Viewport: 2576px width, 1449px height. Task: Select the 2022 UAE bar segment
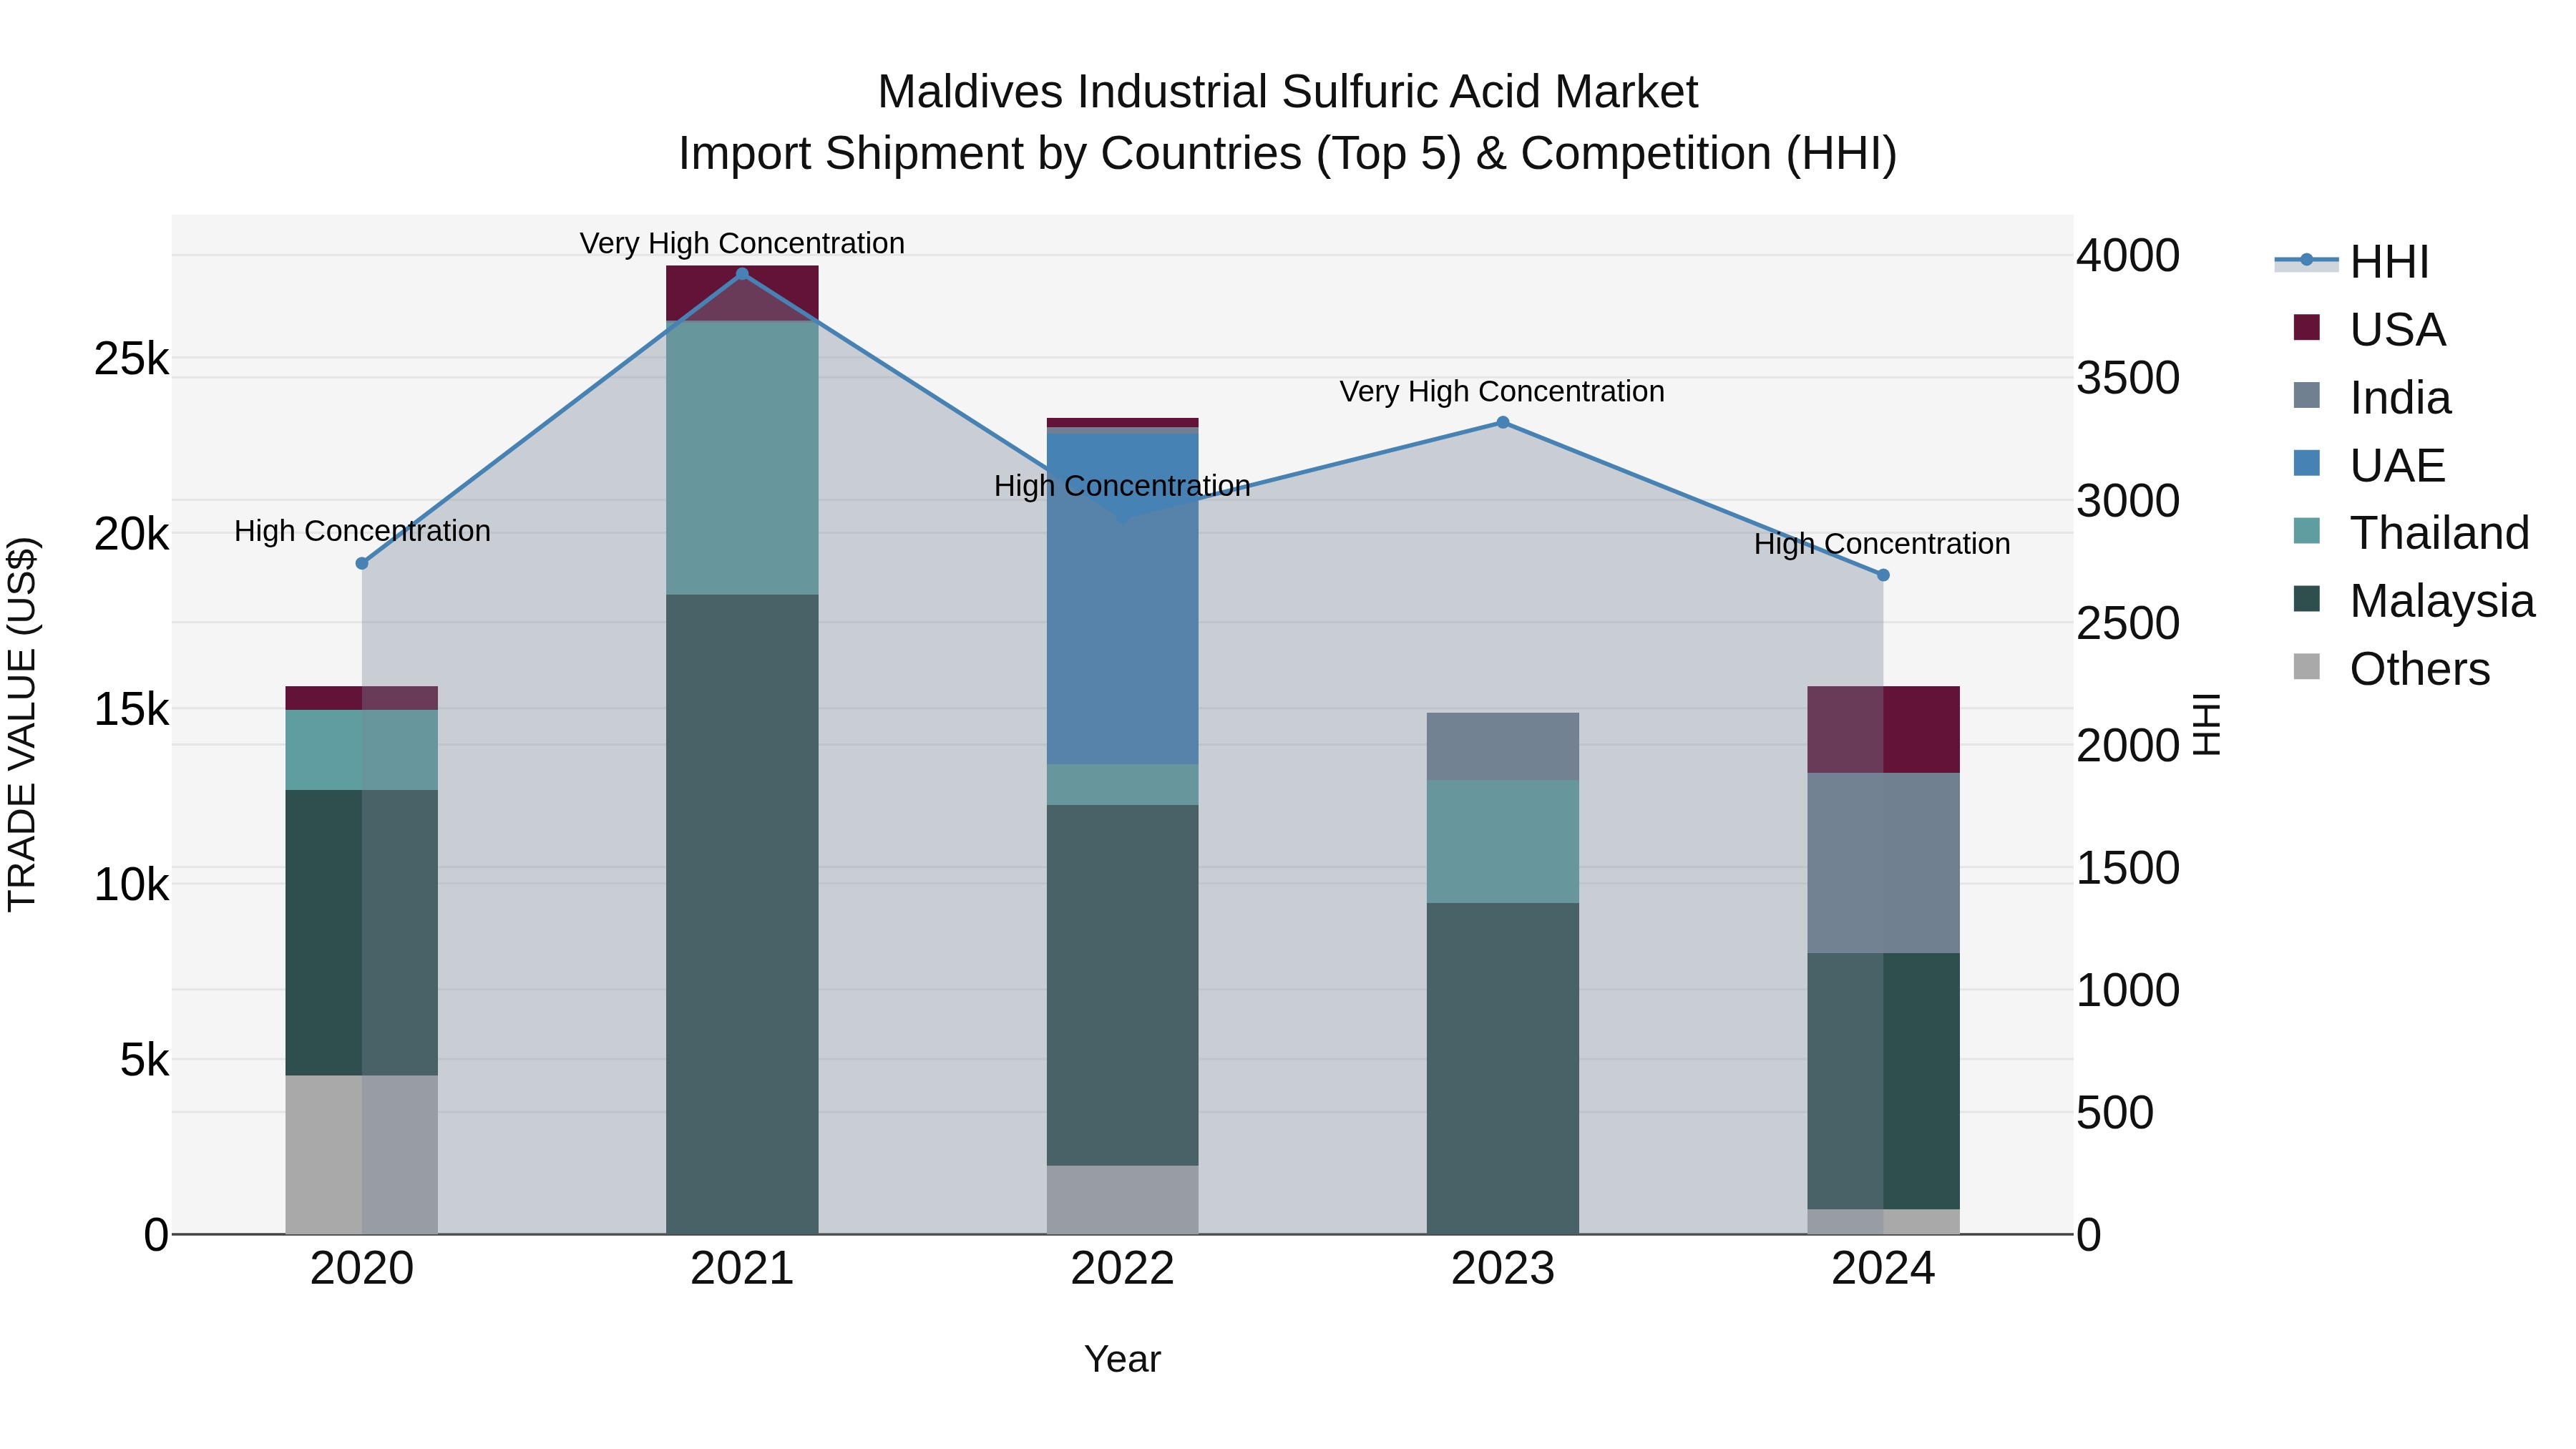pos(1122,599)
